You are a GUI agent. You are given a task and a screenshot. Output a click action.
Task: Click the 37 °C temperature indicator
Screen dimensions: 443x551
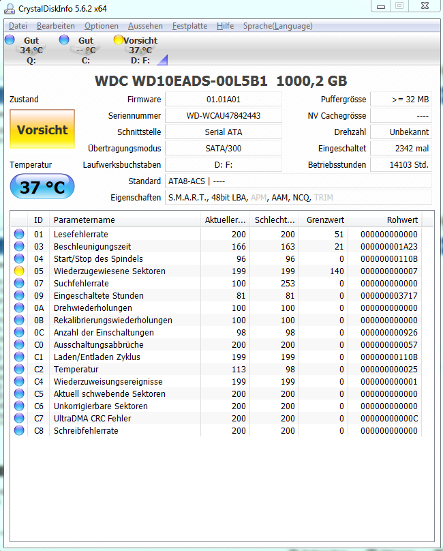pyautogui.click(x=42, y=186)
